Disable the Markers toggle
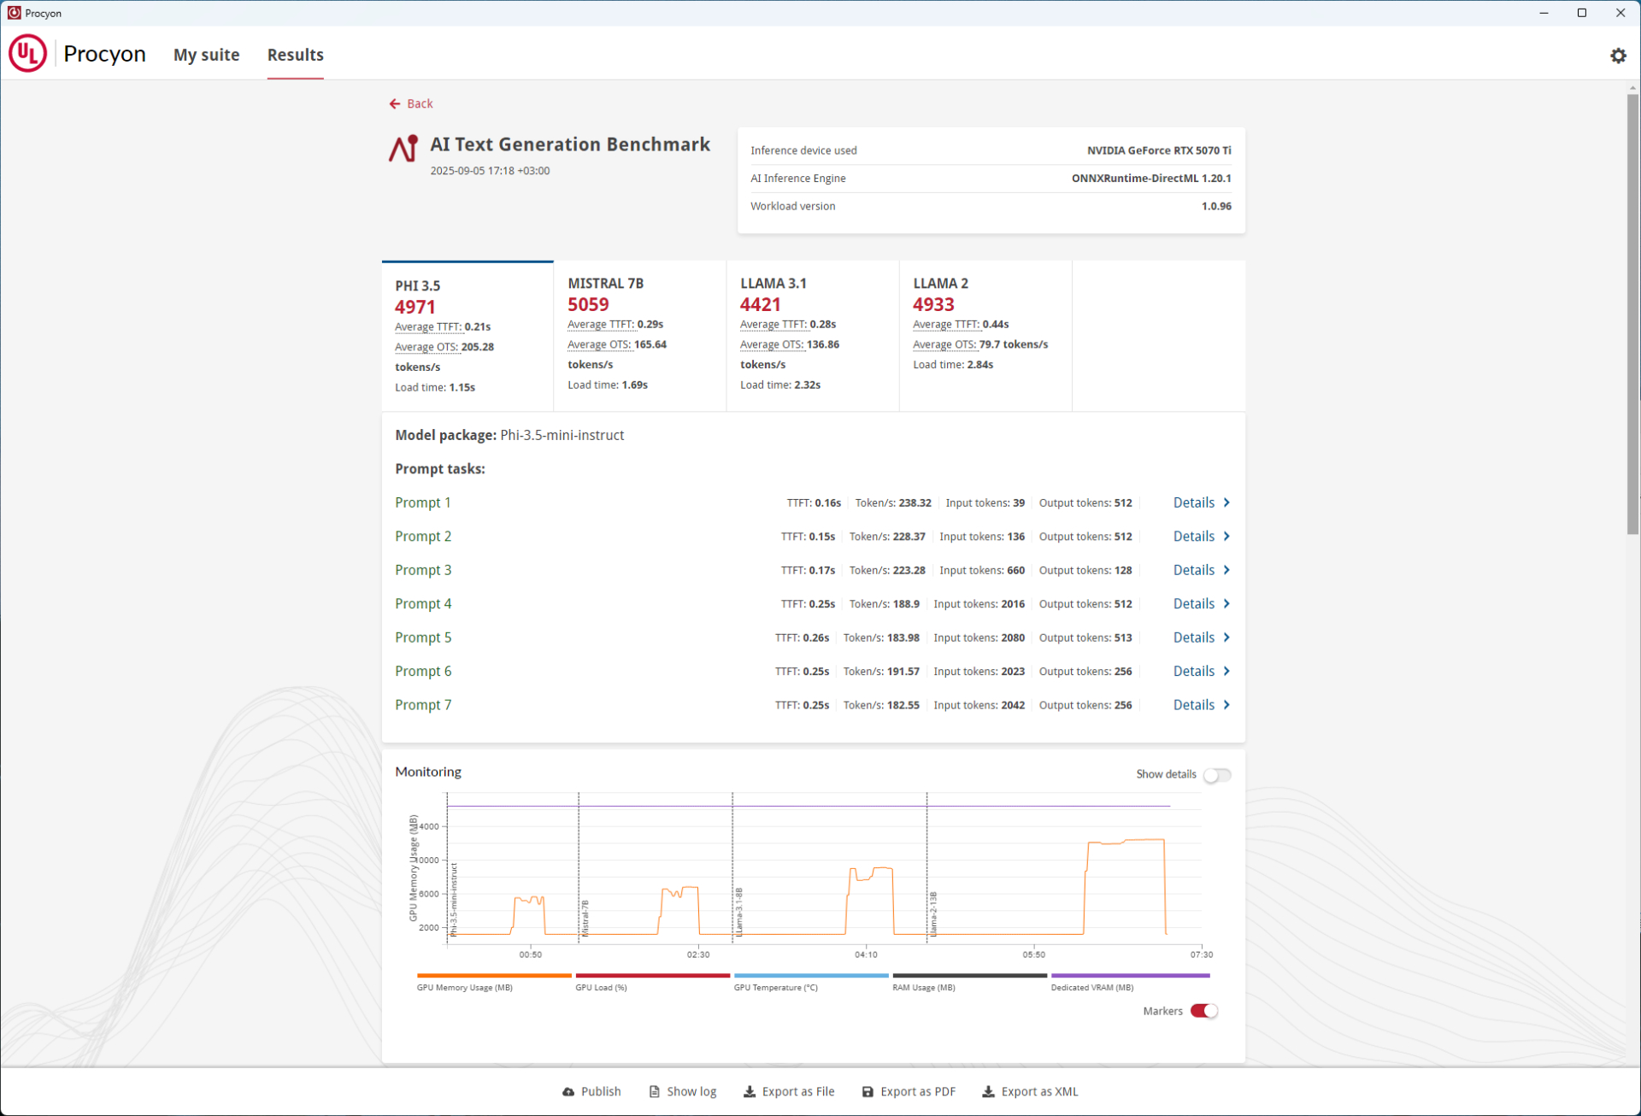This screenshot has height=1116, width=1641. pyautogui.click(x=1204, y=1011)
